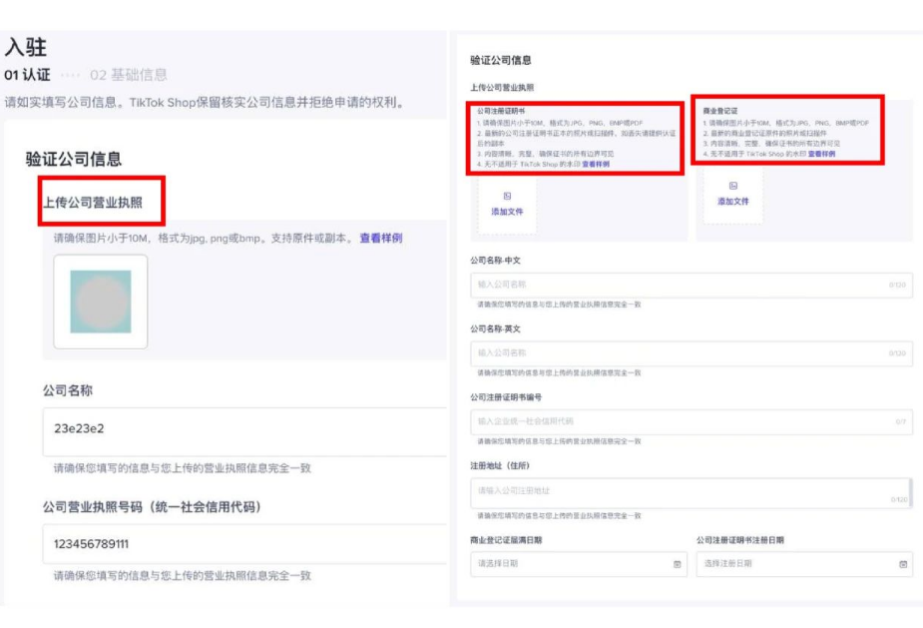
Task: Click the add-file icon under 商业登记证
Action: click(733, 186)
